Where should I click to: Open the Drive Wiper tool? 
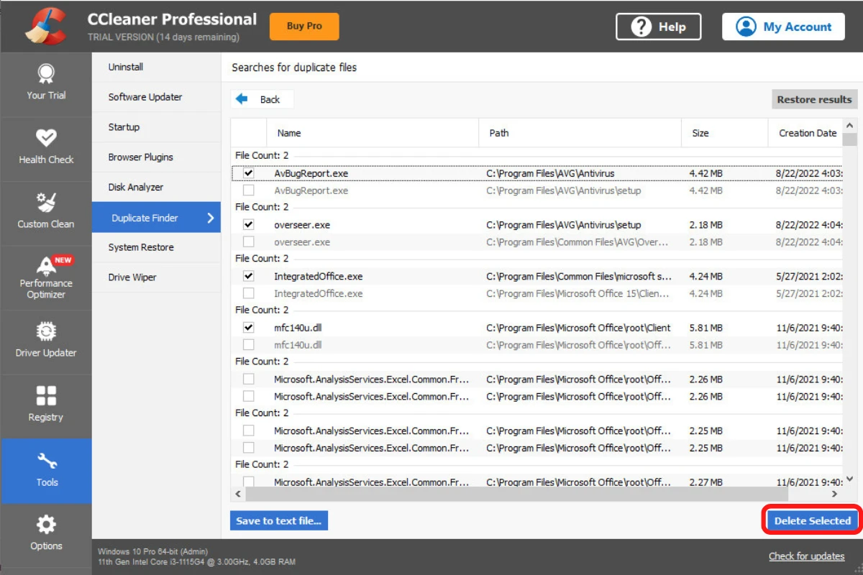156,277
